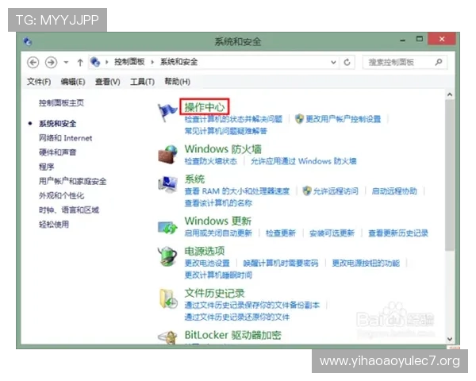476x381 pixels.
Task: Select 系统和安全 in the sidebar
Action: point(58,124)
